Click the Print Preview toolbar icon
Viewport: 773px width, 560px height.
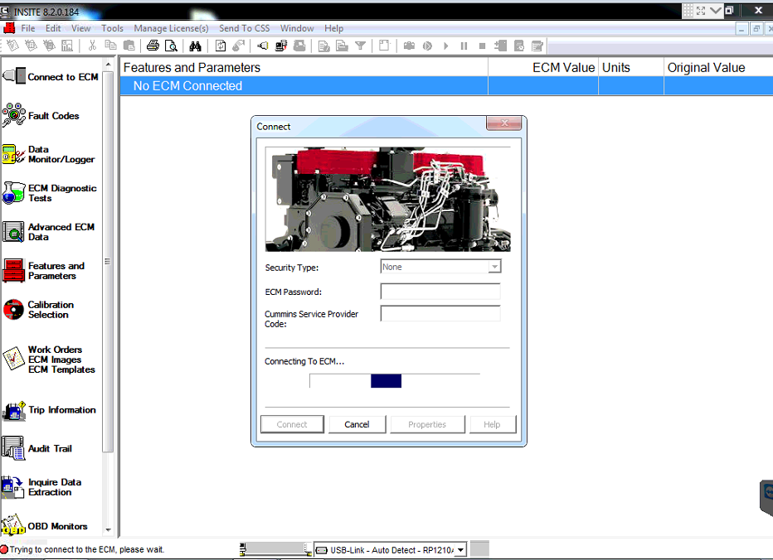click(x=171, y=46)
